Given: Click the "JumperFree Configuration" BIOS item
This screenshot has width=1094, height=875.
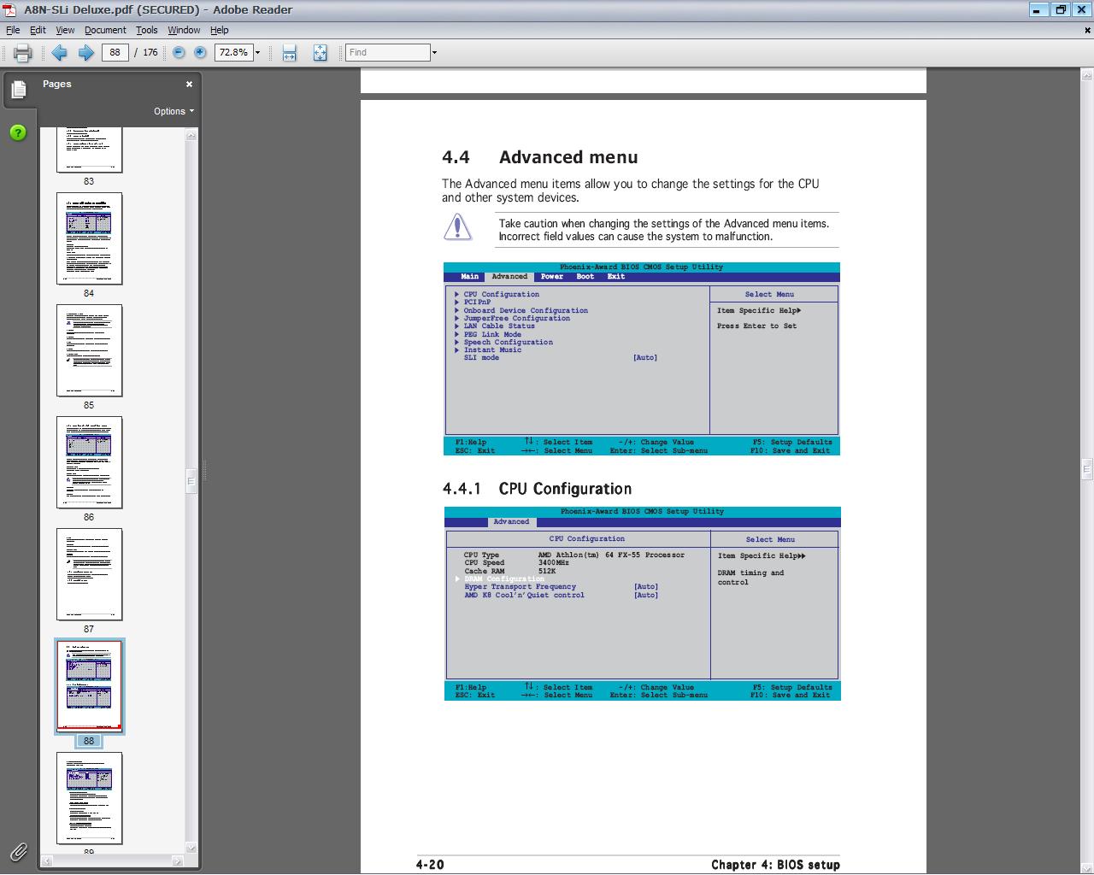Looking at the screenshot, I should point(516,318).
